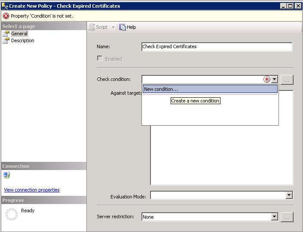
Task: Click the red asterisk required indicator
Action: click(267, 79)
